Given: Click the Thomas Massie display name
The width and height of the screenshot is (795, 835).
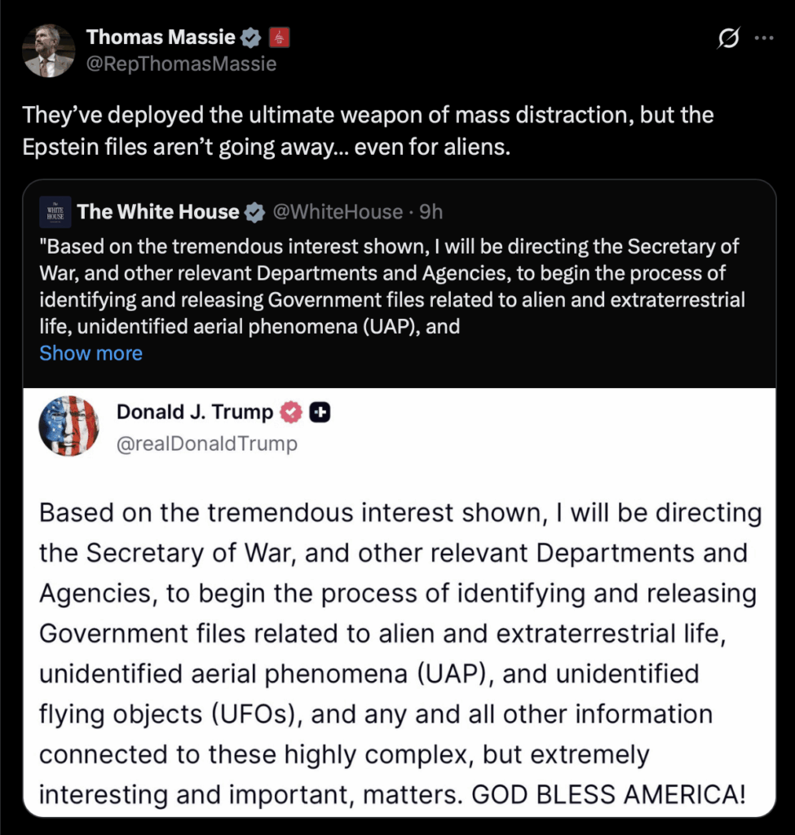Looking at the screenshot, I should click(x=161, y=37).
